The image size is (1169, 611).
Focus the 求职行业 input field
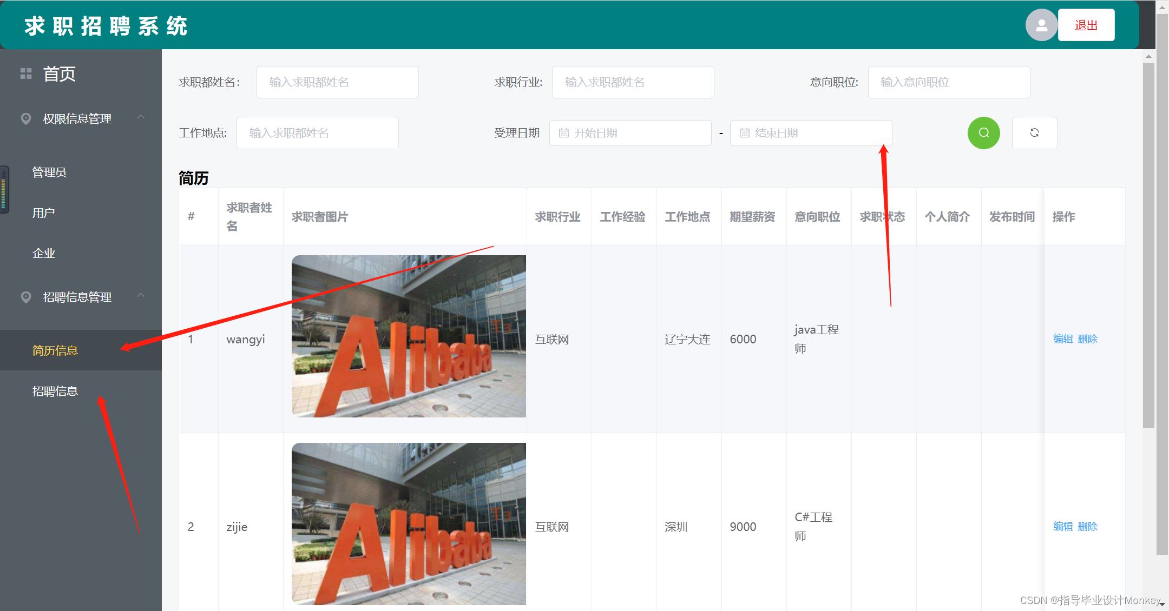(x=633, y=82)
